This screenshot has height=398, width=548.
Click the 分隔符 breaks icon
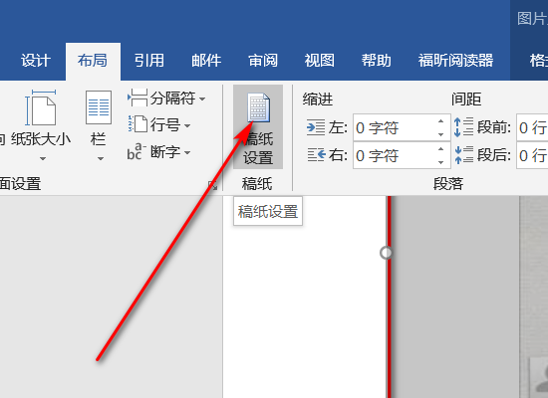point(137,98)
